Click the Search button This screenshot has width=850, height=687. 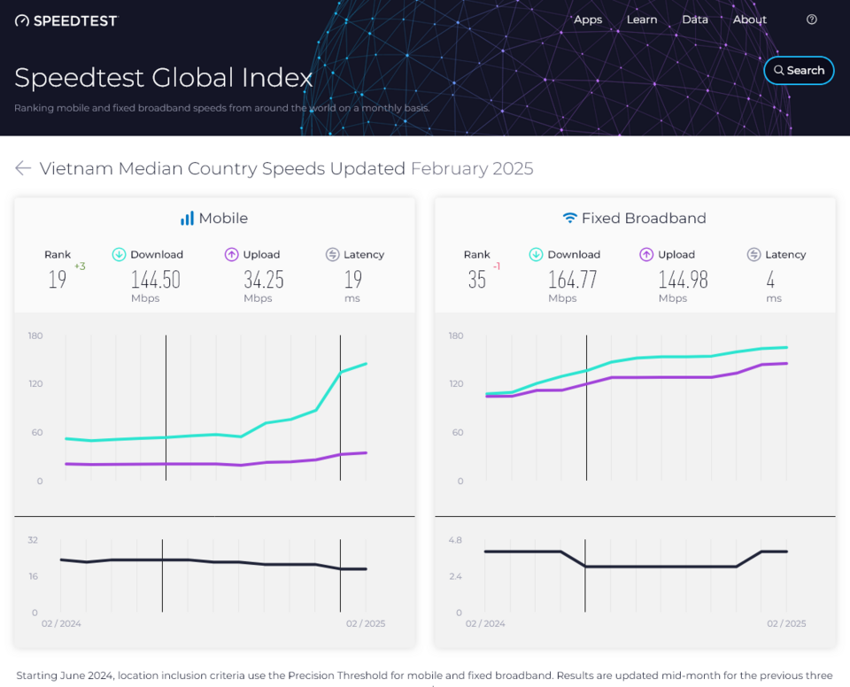point(799,71)
